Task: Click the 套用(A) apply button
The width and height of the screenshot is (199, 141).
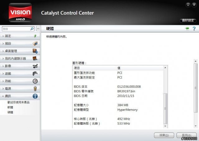Action: click(187, 135)
